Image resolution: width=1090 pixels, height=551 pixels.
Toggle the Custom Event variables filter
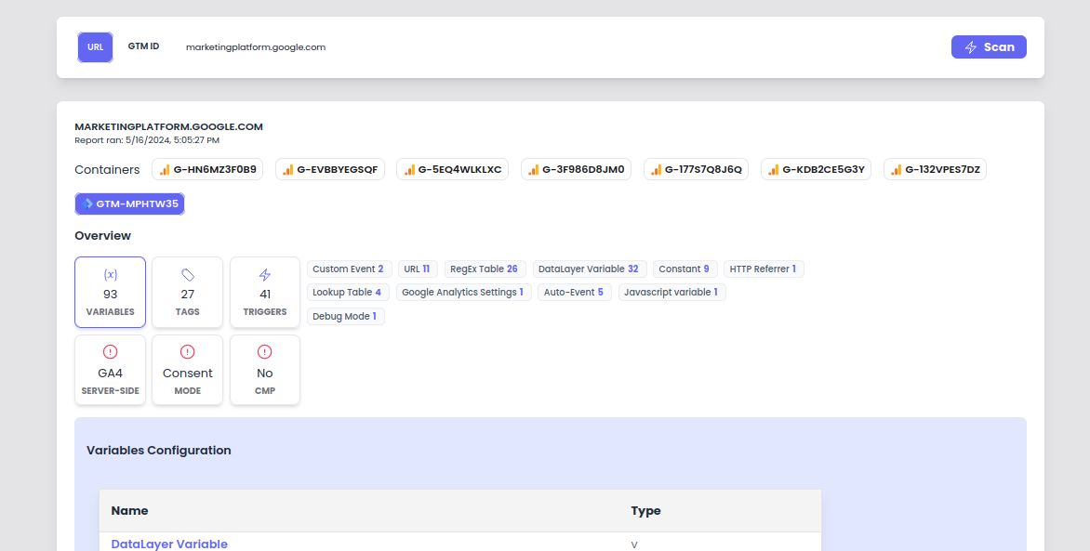349,269
